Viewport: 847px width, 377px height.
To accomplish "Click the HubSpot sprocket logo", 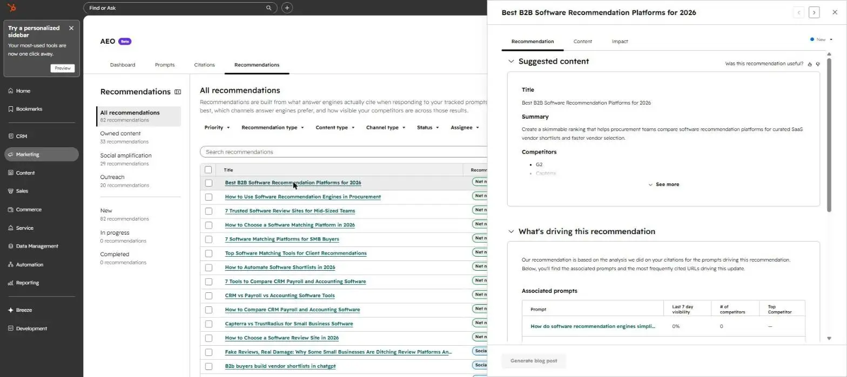I will point(12,8).
